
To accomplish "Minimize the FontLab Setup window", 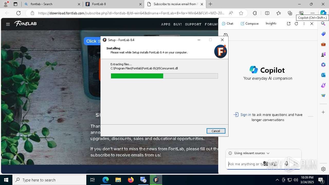I will 199,40.
